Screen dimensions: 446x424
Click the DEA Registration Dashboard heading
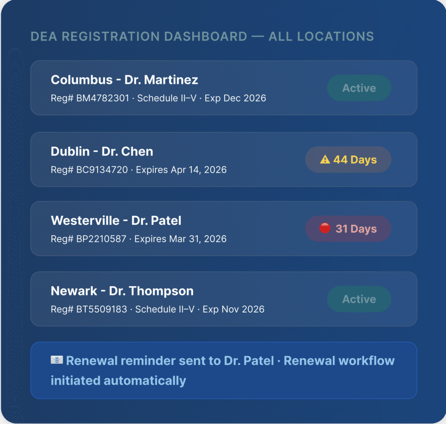point(202,37)
